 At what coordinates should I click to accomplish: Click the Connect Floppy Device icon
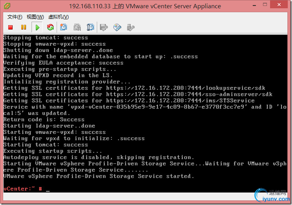[104, 27]
